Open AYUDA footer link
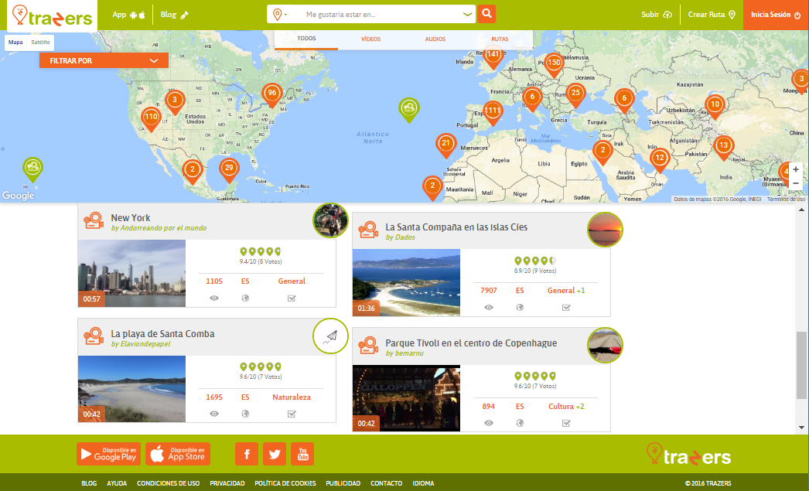The image size is (809, 491). (117, 483)
